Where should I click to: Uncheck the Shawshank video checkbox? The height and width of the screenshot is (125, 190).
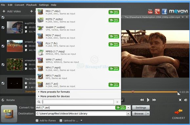pos(3,83)
